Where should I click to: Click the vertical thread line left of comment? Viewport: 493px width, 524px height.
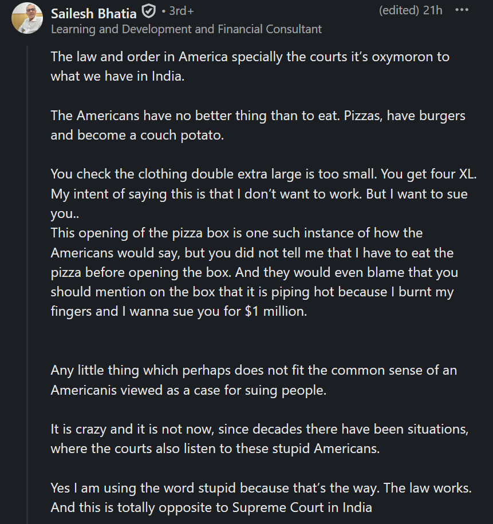[28, 286]
